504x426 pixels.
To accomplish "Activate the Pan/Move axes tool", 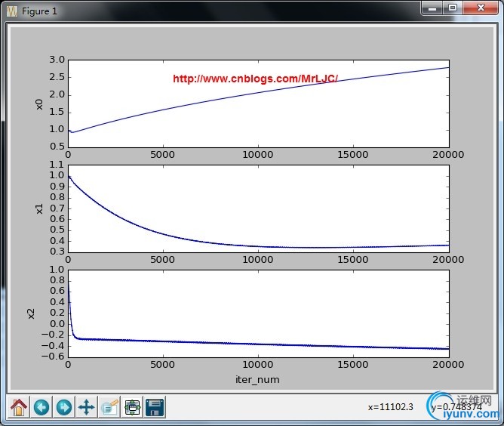I will tap(87, 407).
